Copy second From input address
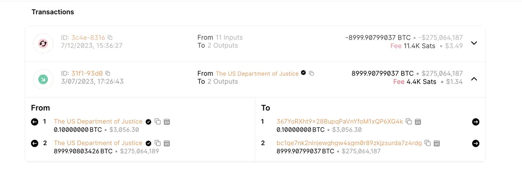The width and height of the screenshot is (522, 179). [x=158, y=143]
